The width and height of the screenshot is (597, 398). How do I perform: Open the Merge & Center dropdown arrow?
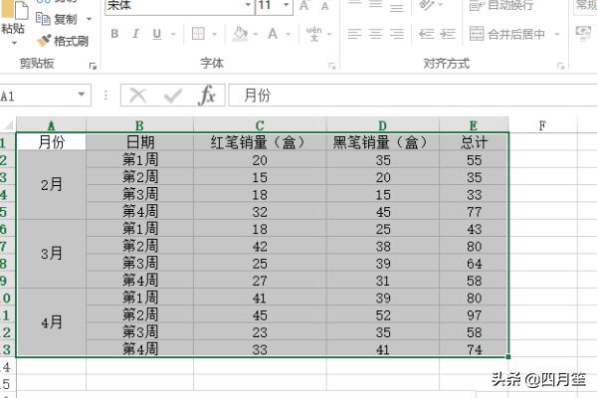tap(557, 34)
